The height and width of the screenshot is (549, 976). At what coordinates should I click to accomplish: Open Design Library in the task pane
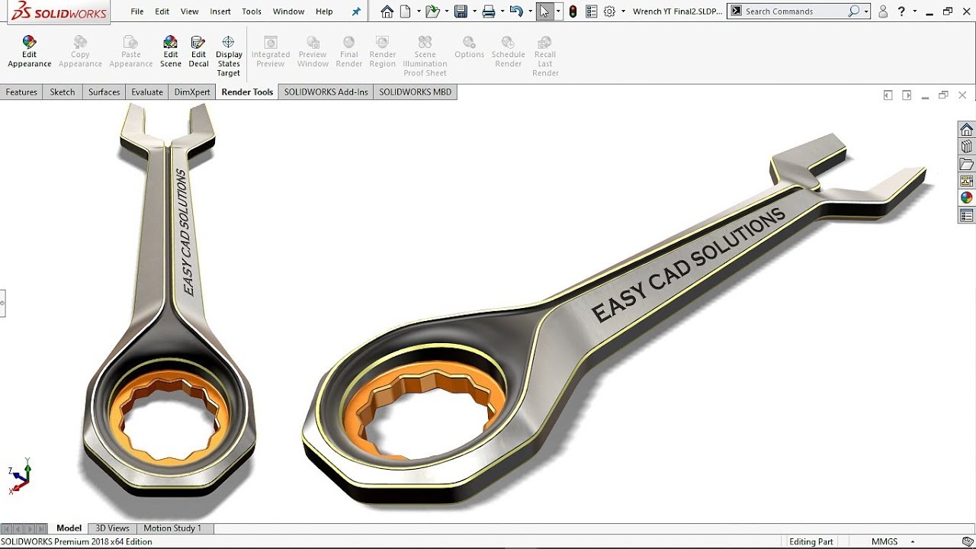click(967, 146)
